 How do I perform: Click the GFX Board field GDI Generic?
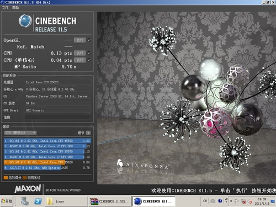click(57, 110)
